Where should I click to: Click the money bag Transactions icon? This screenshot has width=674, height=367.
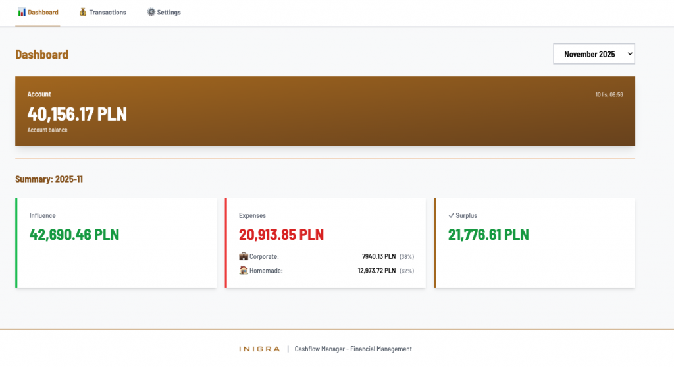[x=82, y=13]
